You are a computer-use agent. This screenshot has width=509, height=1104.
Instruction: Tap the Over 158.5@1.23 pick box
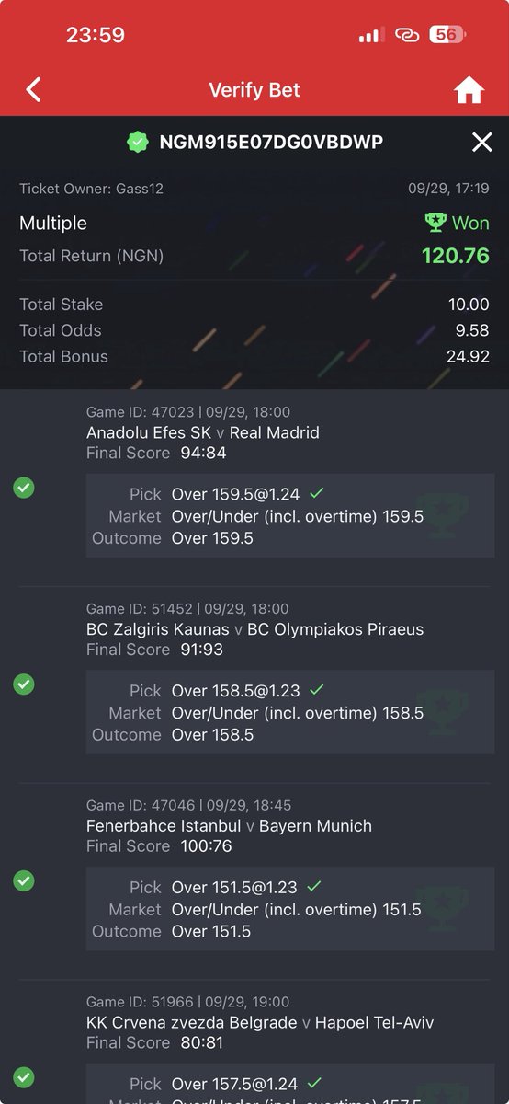(x=290, y=712)
